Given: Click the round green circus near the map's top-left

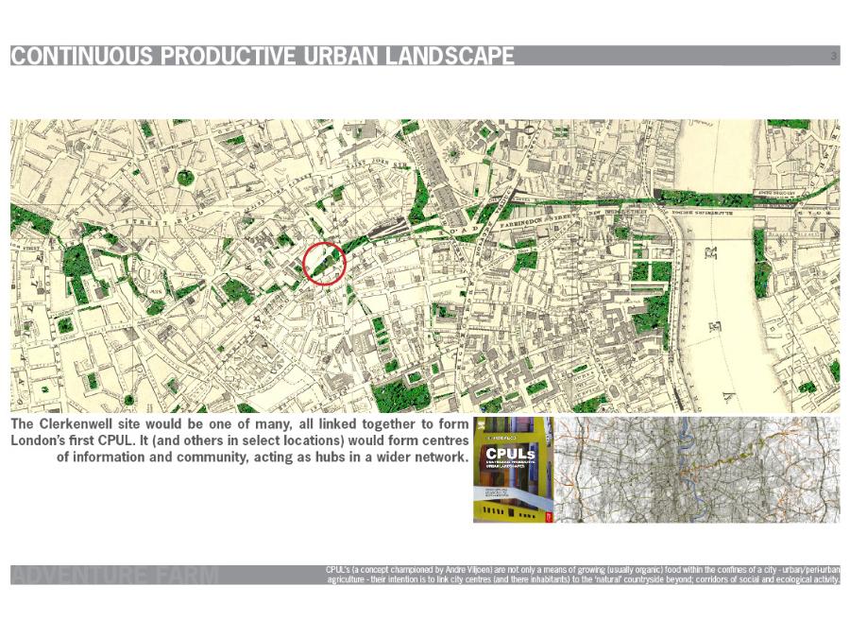Looking at the screenshot, I should point(186,177).
